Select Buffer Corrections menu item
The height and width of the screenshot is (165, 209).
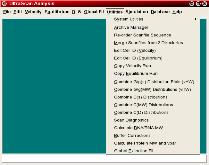click(132, 136)
